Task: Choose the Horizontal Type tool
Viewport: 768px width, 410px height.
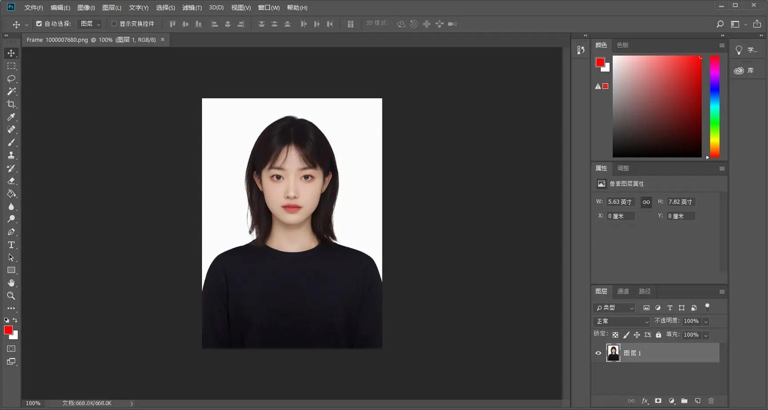Action: coord(11,245)
